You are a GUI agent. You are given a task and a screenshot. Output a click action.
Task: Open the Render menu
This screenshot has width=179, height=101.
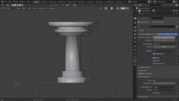click(x=15, y=2)
